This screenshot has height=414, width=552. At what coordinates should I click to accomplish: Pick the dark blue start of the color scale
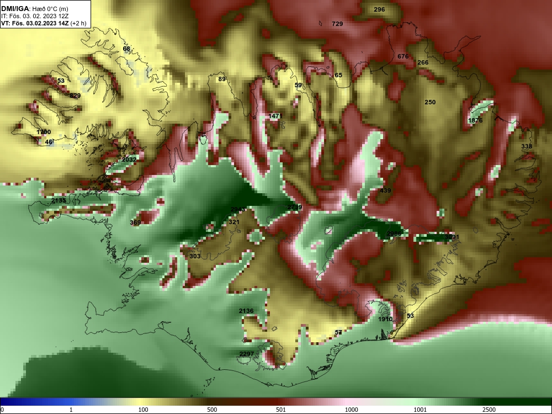point(18,402)
